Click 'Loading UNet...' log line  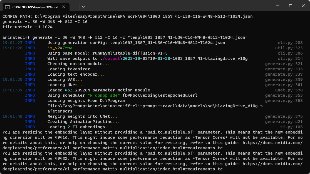pos(66,85)
